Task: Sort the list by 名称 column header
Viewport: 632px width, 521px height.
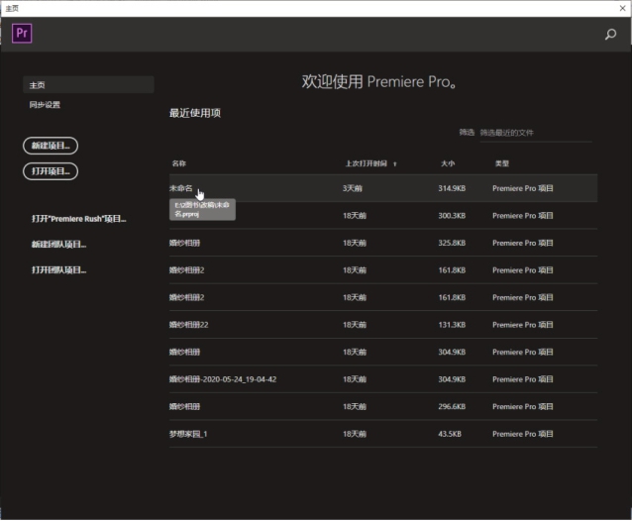Action: pyautogui.click(x=179, y=163)
